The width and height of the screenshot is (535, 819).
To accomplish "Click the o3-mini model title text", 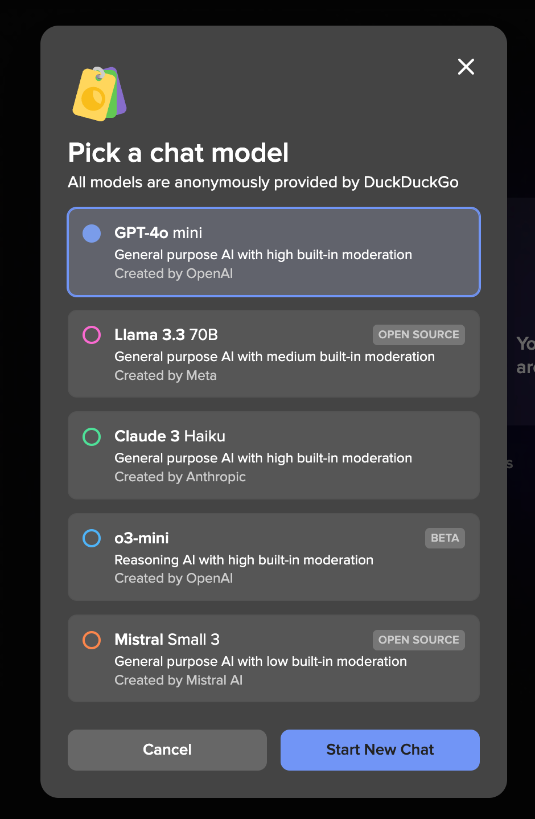I will (142, 538).
